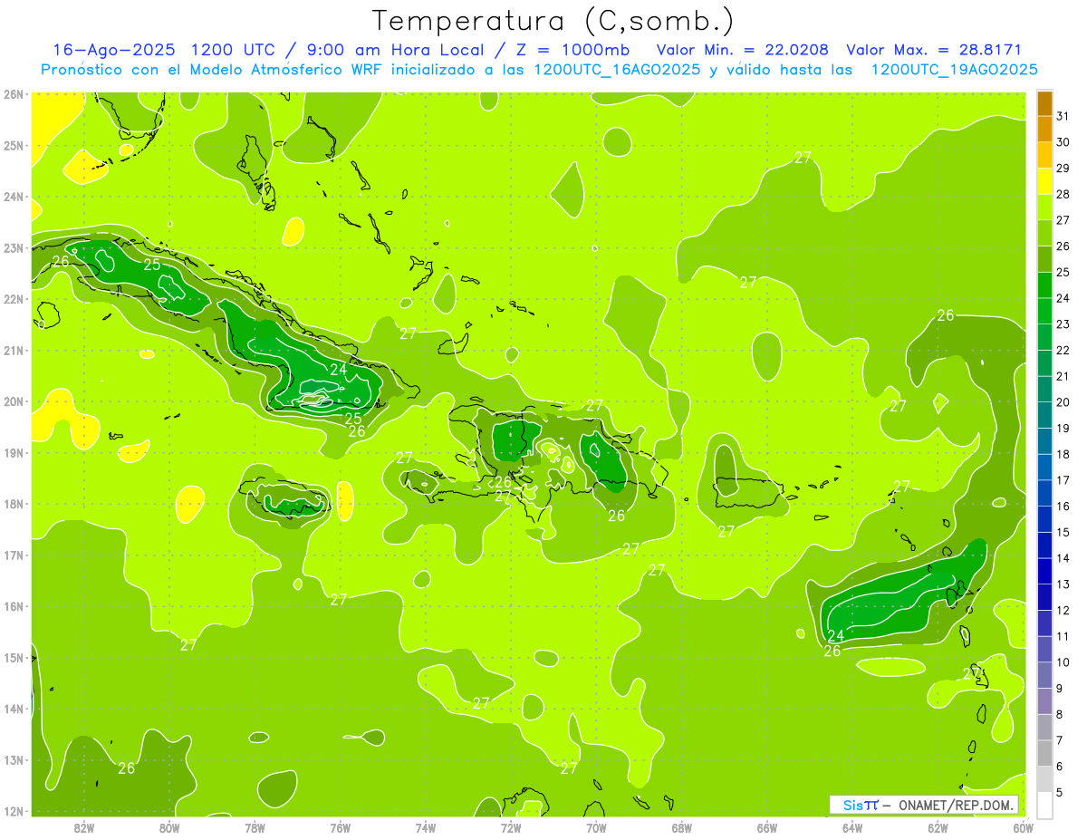This screenshot has width=1087, height=840.
Task: Click the 68W longitude axis label
Action: [682, 826]
